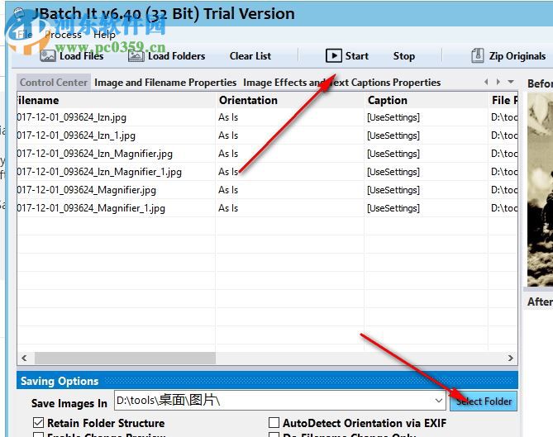Click Clear List button
This screenshot has height=437, width=553.
(x=250, y=56)
